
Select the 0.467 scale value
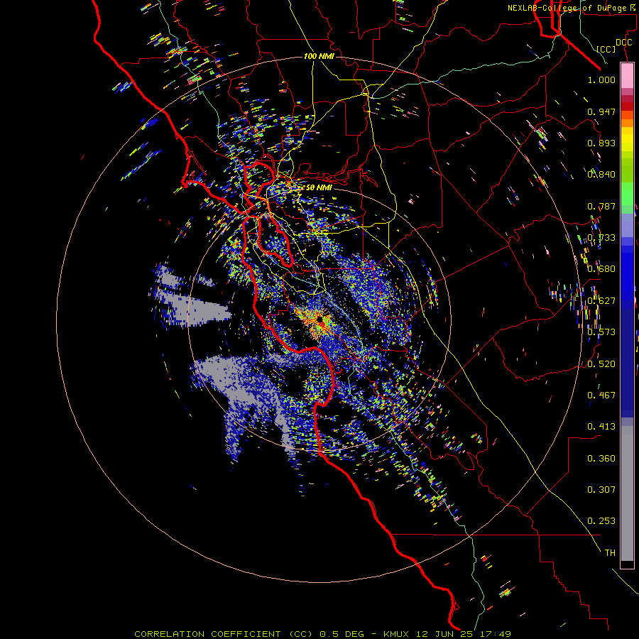click(x=601, y=395)
